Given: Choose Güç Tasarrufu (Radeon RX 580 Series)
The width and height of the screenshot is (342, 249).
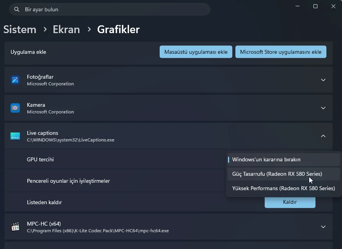Looking at the screenshot, I should click(x=284, y=174).
